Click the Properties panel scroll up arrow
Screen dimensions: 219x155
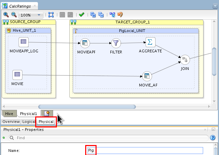click(x=216, y=145)
